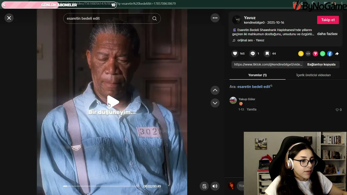Click the embed code icon
347x195 pixels.
click(x=308, y=54)
